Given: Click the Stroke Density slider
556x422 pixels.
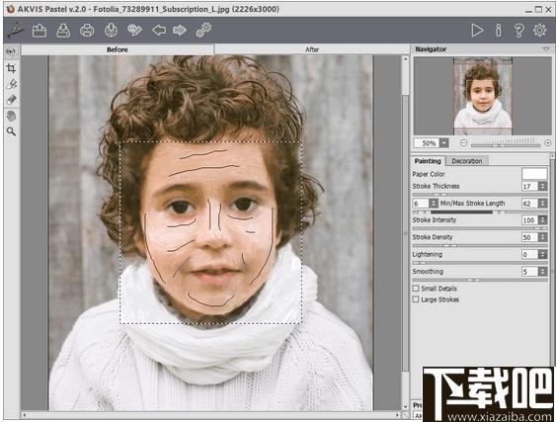Looking at the screenshot, I should coord(480,246).
